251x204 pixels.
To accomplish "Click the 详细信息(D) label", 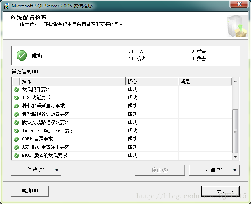I will pos(26,72).
